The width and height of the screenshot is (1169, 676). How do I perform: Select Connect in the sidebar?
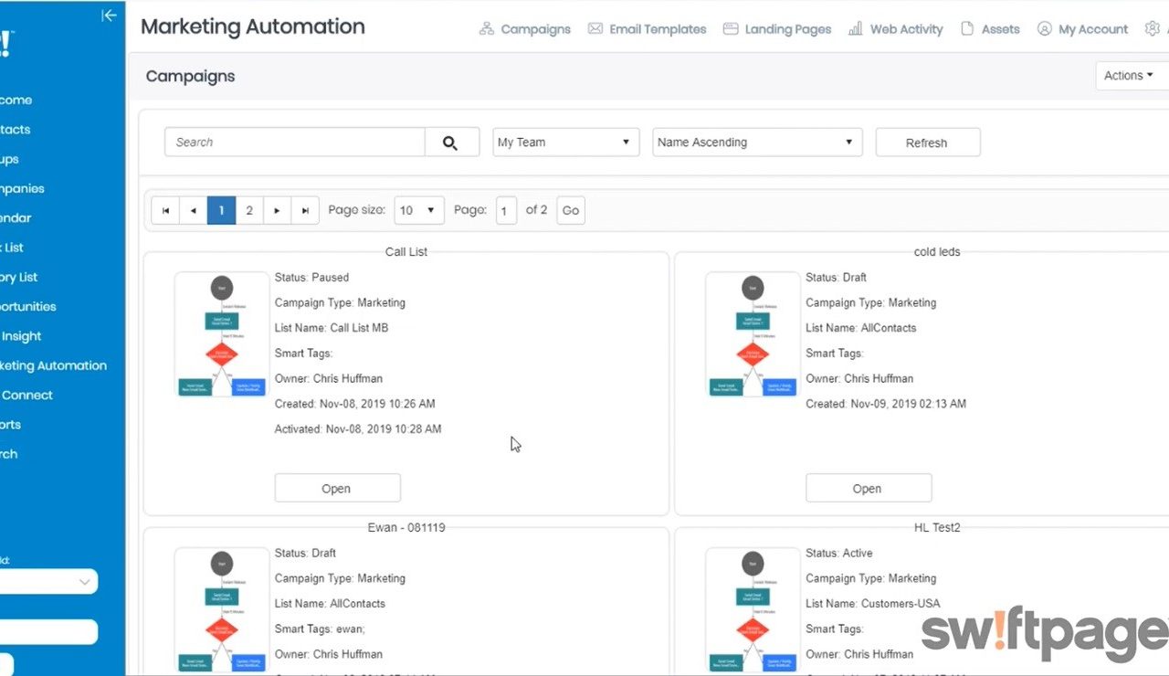pyautogui.click(x=26, y=395)
